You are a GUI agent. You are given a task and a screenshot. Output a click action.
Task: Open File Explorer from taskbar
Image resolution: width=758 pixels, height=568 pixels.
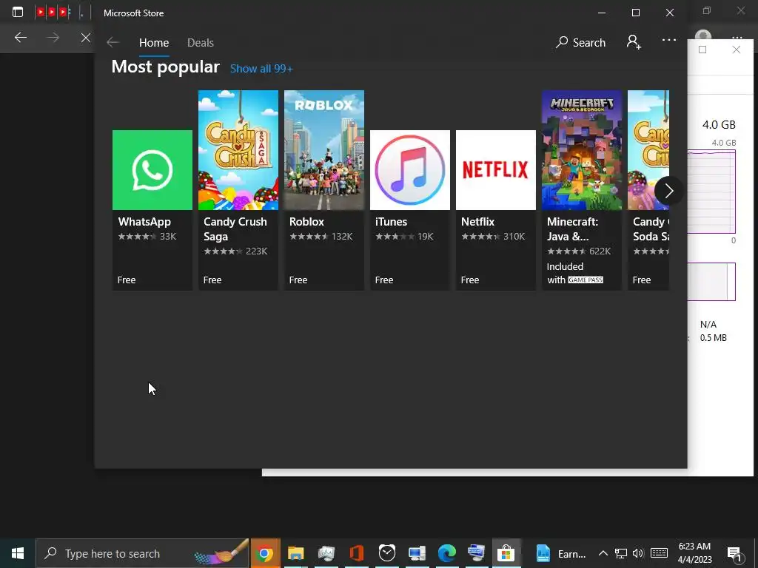pyautogui.click(x=295, y=553)
